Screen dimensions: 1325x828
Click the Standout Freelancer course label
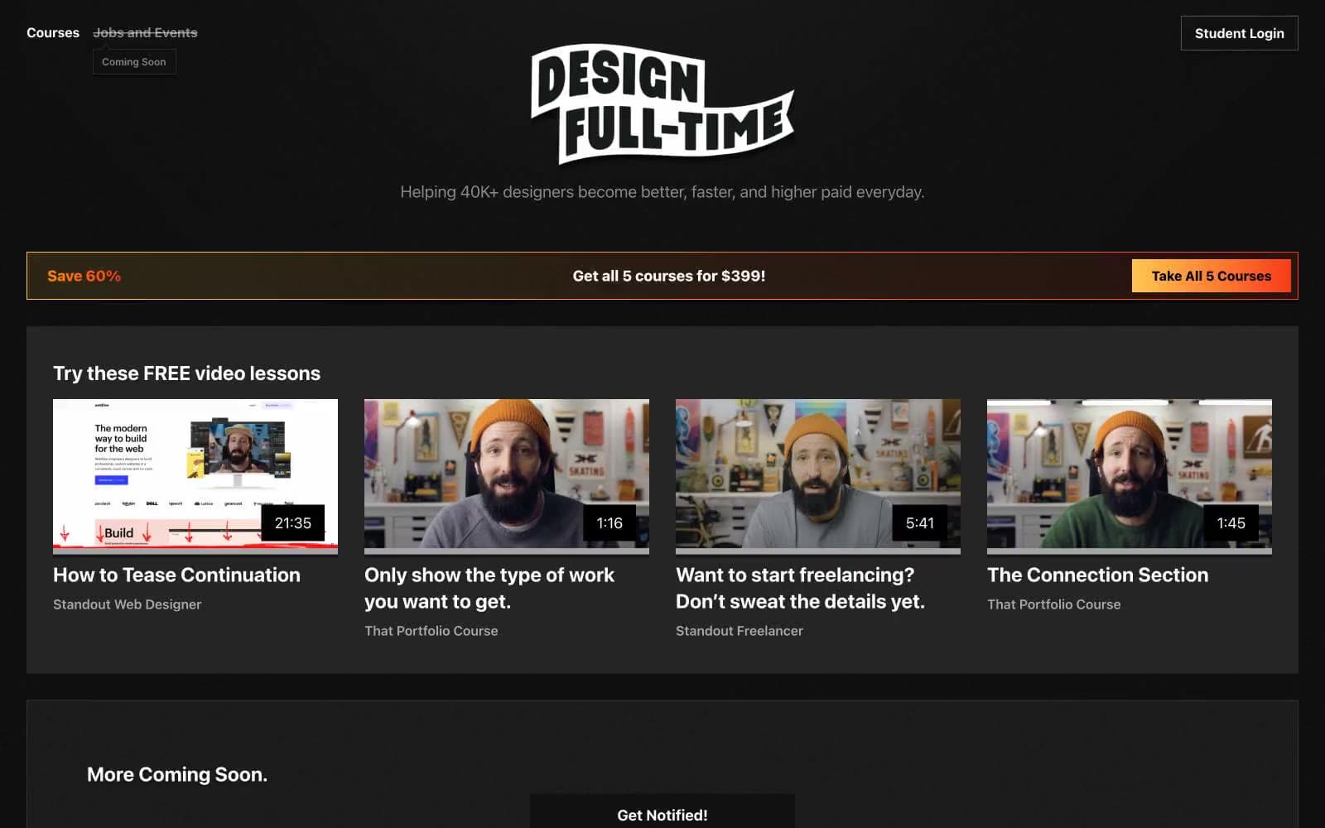pos(740,631)
